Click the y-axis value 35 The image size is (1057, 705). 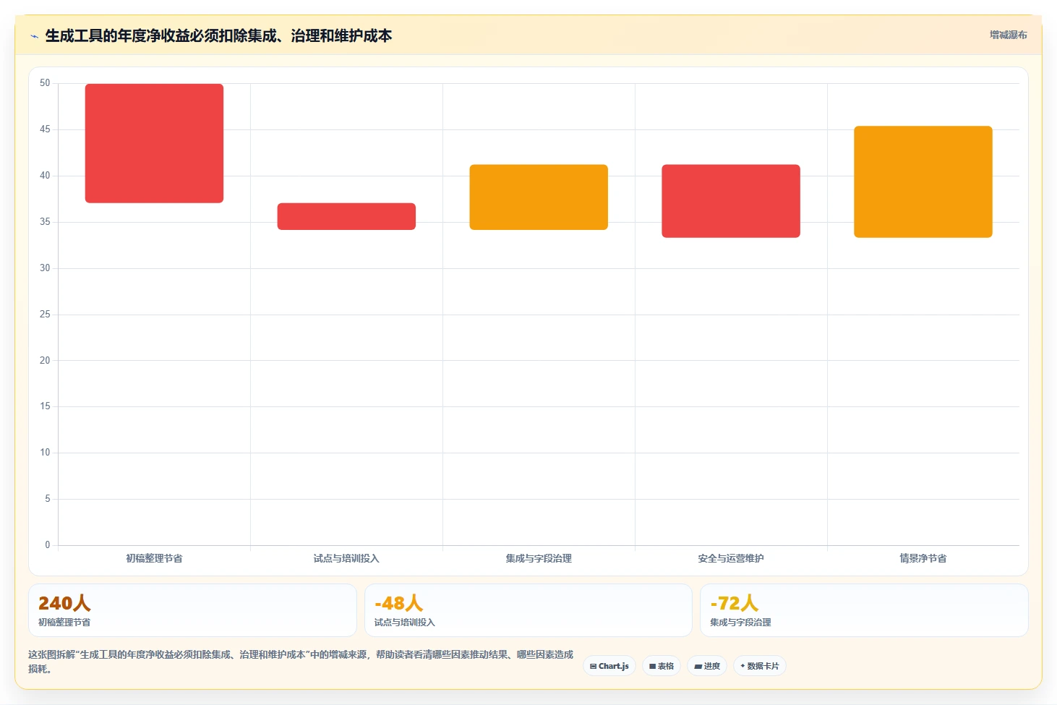point(45,222)
